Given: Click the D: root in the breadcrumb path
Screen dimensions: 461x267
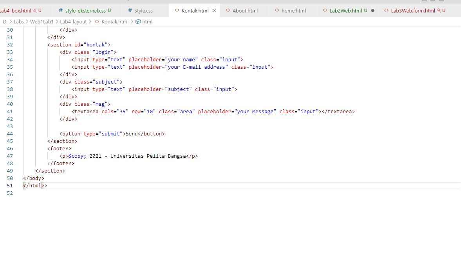Looking at the screenshot, I should point(5,21).
